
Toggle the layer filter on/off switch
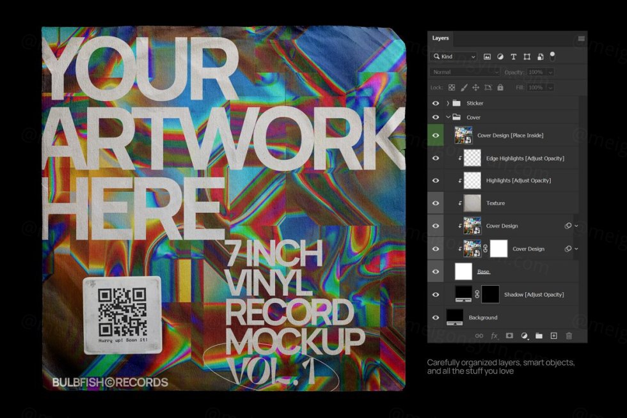pos(553,56)
